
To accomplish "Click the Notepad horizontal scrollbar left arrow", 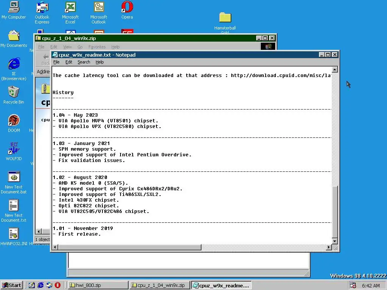I will 55,247.
